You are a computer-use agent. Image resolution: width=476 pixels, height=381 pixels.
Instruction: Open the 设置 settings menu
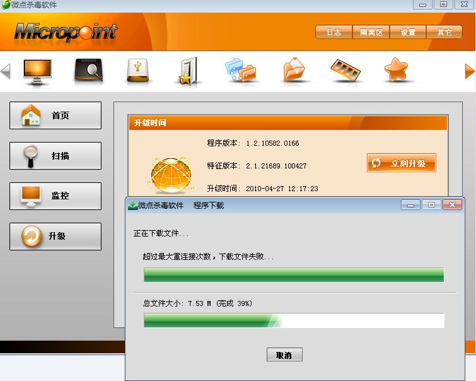(408, 32)
